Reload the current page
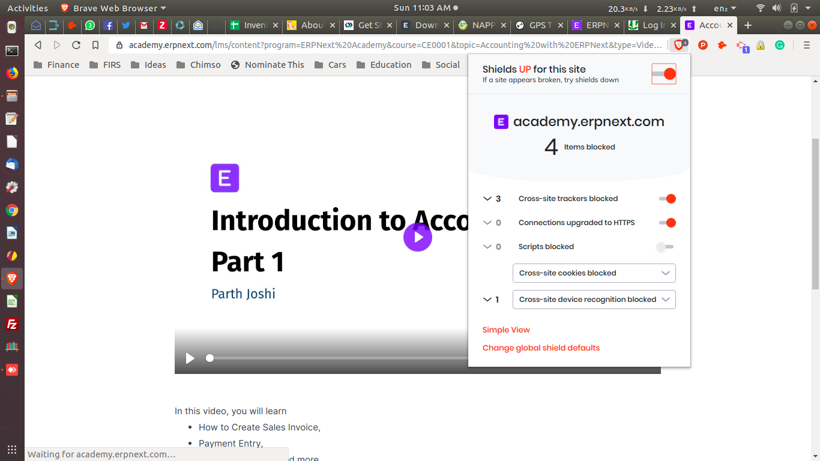This screenshot has height=461, width=820. coord(76,45)
